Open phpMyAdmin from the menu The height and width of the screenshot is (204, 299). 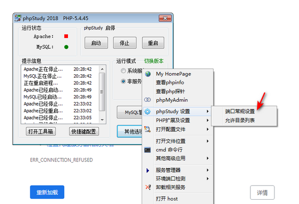point(177,100)
